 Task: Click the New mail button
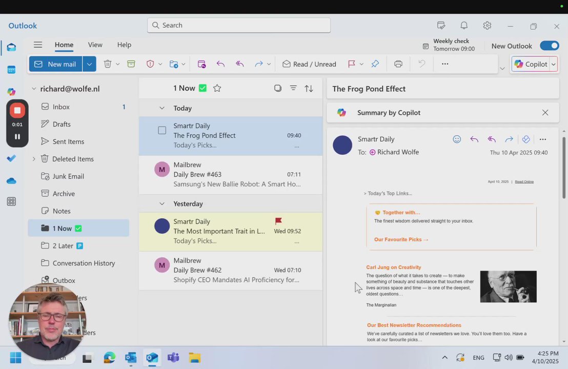coord(55,64)
